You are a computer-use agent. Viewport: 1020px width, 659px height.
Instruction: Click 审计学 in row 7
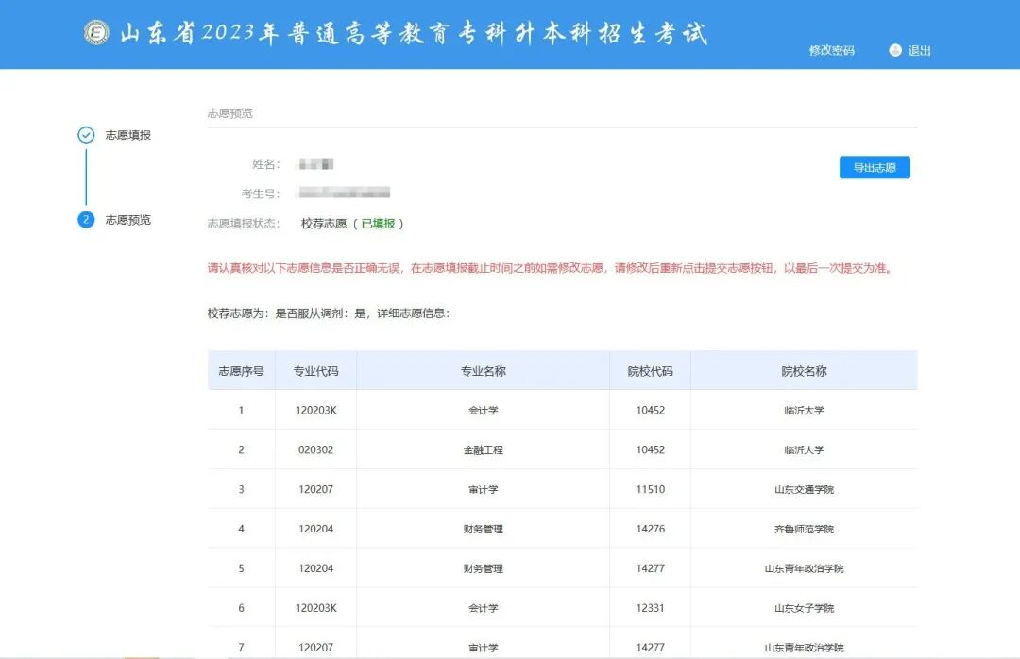point(484,648)
